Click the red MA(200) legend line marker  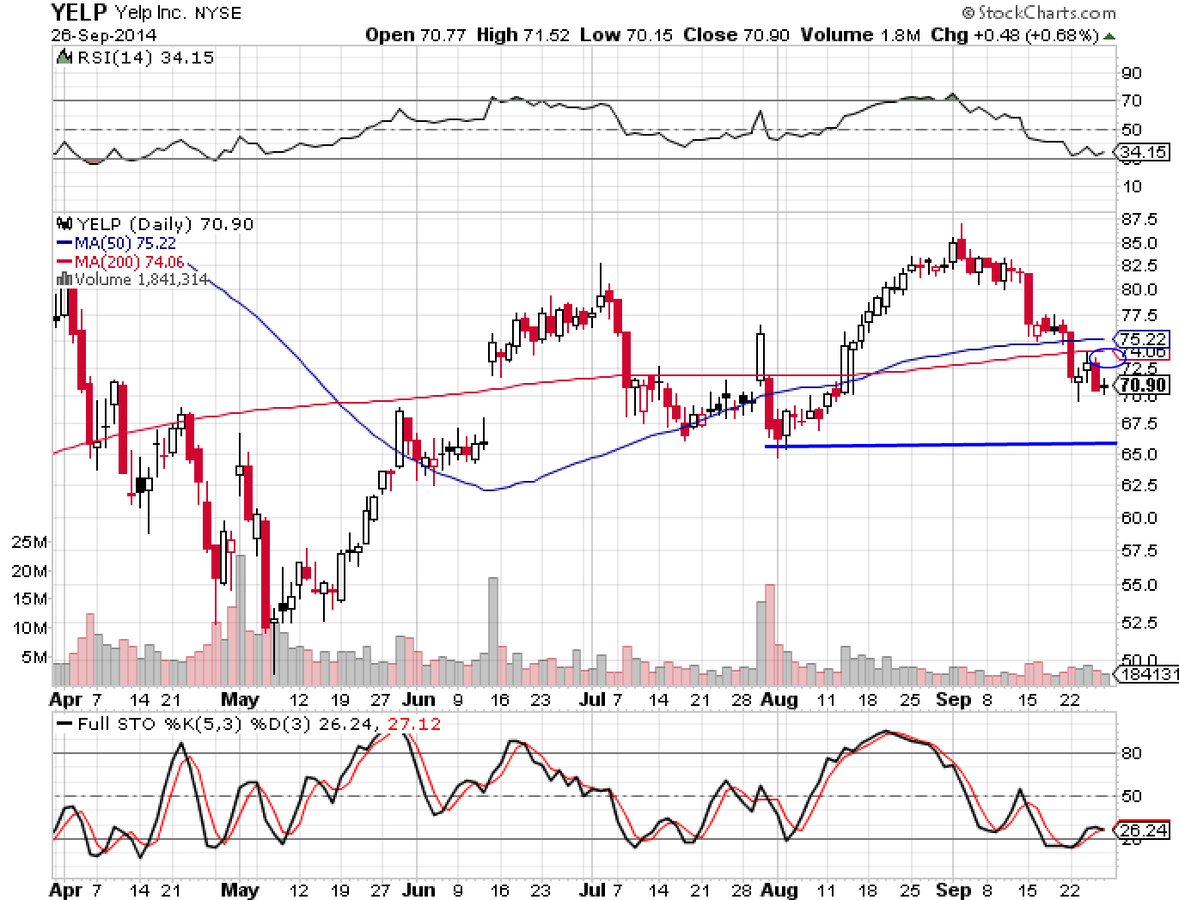pos(64,262)
